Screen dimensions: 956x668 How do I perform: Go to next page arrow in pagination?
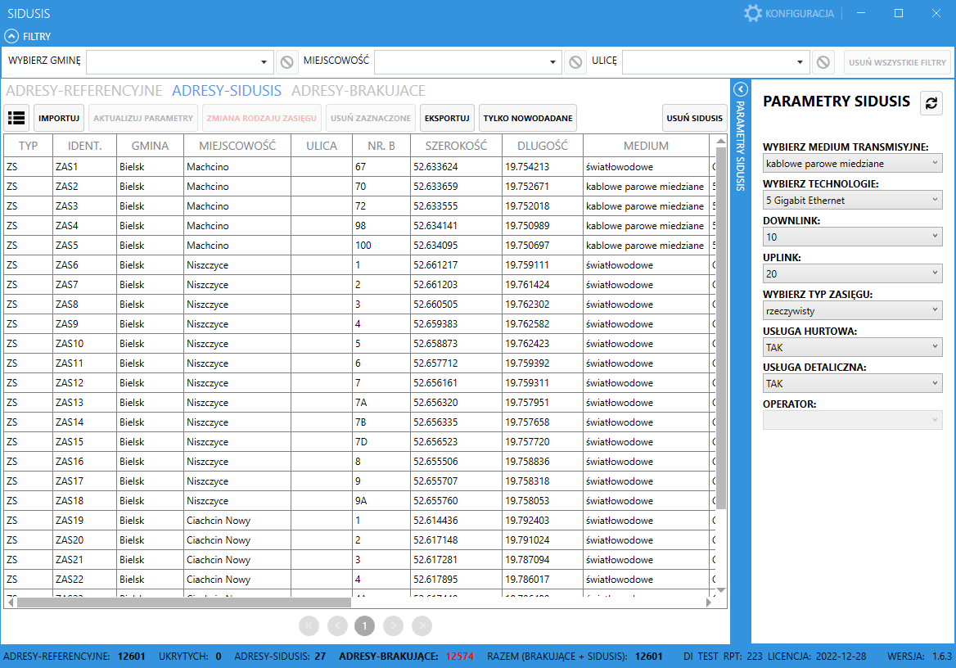click(394, 625)
